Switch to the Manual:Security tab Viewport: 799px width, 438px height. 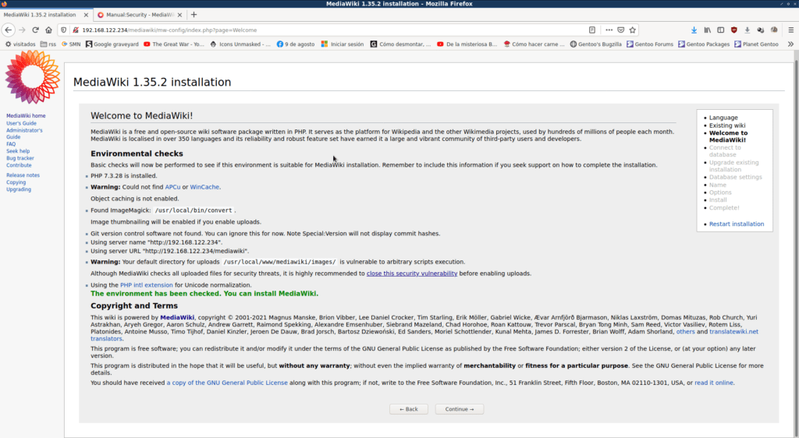[140, 15]
